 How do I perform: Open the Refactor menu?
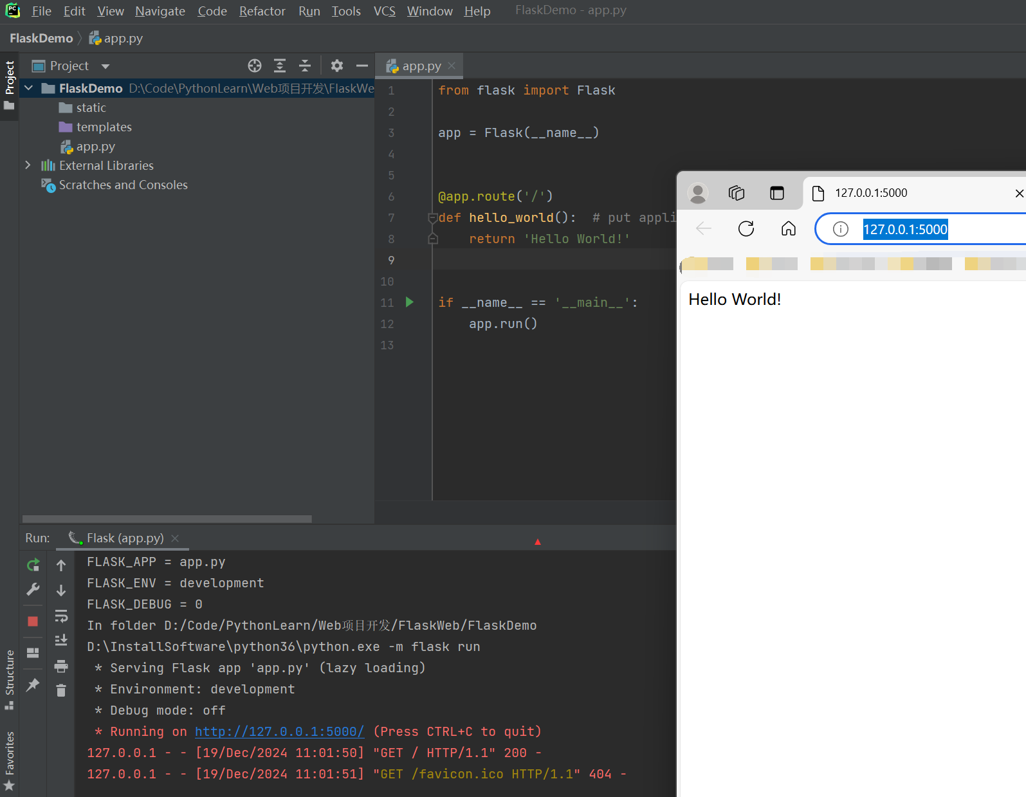[x=262, y=11]
